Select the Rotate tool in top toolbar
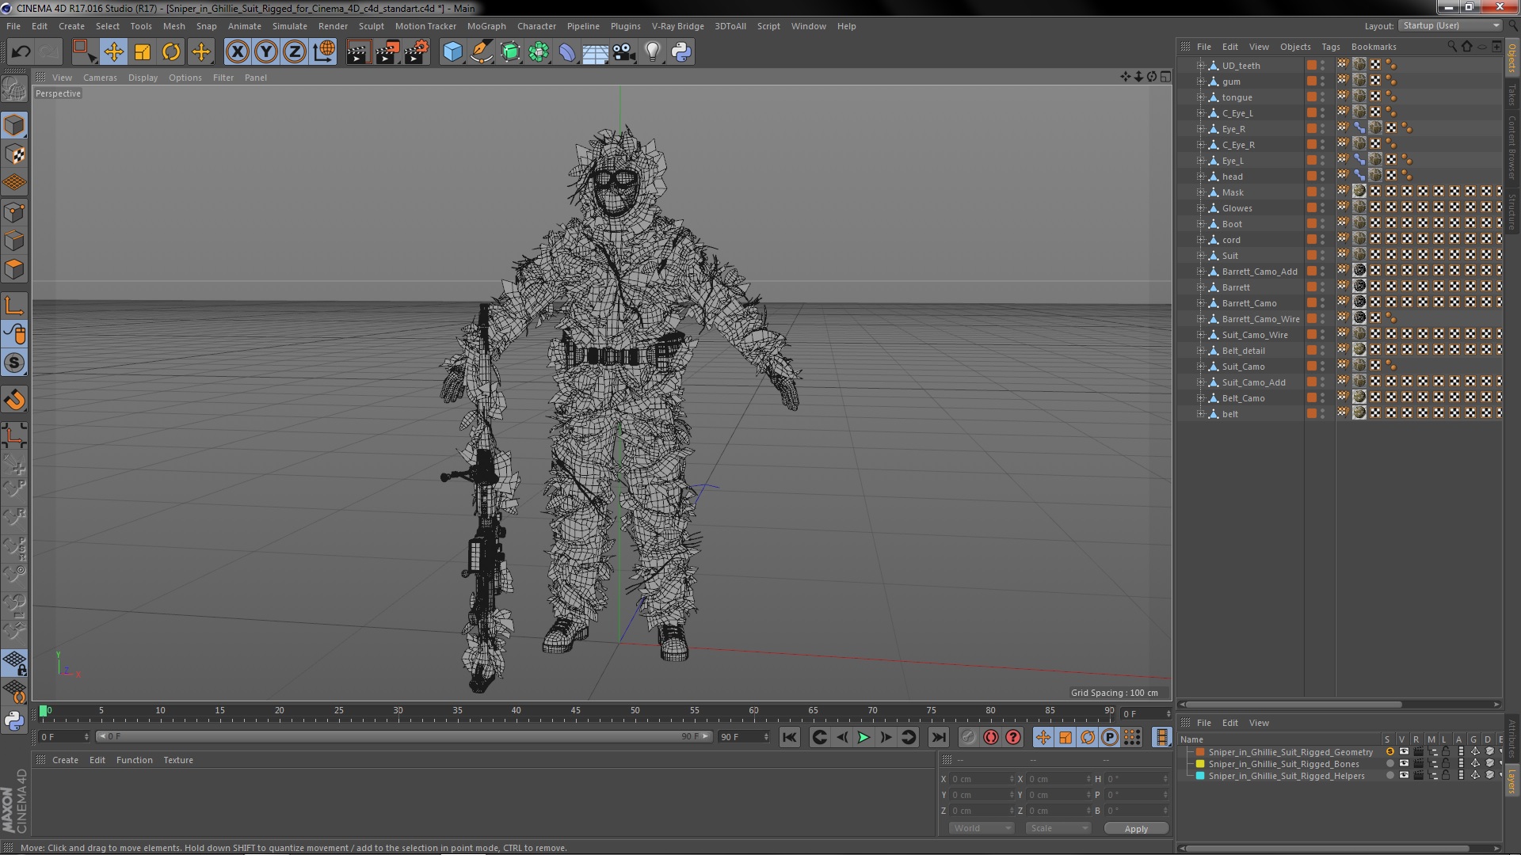1521x855 pixels. pyautogui.click(x=171, y=52)
